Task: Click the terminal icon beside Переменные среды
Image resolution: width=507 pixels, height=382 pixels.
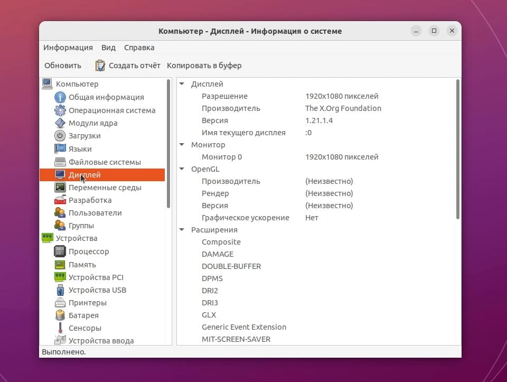Action: coord(60,187)
